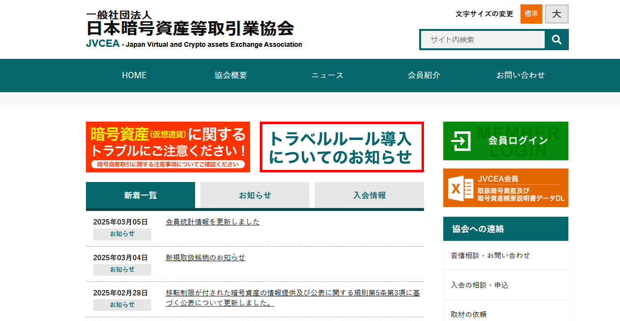Viewport: 620px width, 321px height.
Task: Click the search magnifier icon
Action: pyautogui.click(x=557, y=40)
